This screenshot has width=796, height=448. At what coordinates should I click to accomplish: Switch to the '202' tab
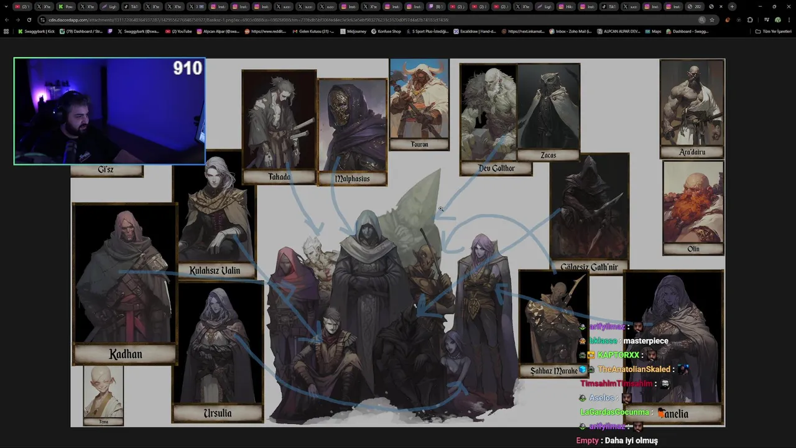click(x=695, y=6)
